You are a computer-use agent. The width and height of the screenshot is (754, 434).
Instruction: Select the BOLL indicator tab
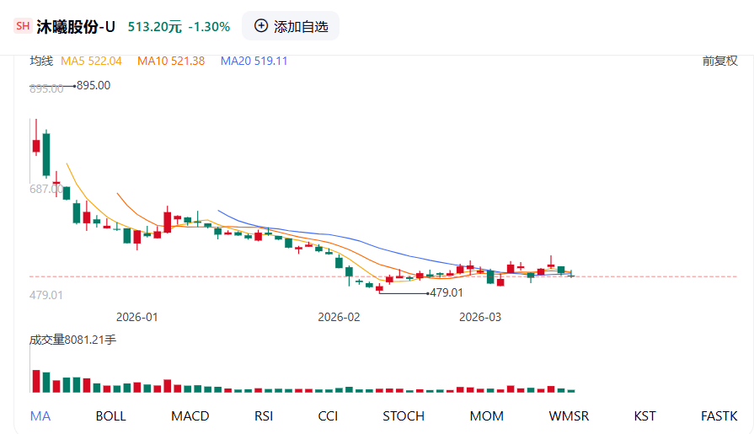[x=110, y=415]
